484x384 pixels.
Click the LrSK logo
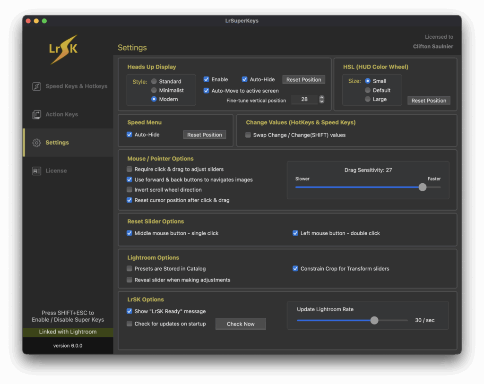point(64,50)
